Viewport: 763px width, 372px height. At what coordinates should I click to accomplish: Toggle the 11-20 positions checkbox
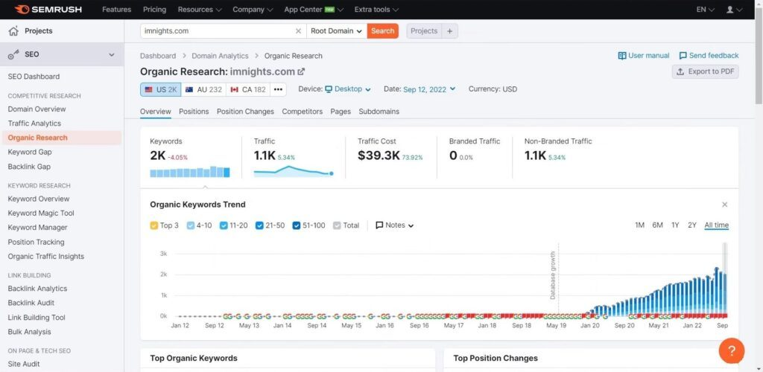[224, 225]
